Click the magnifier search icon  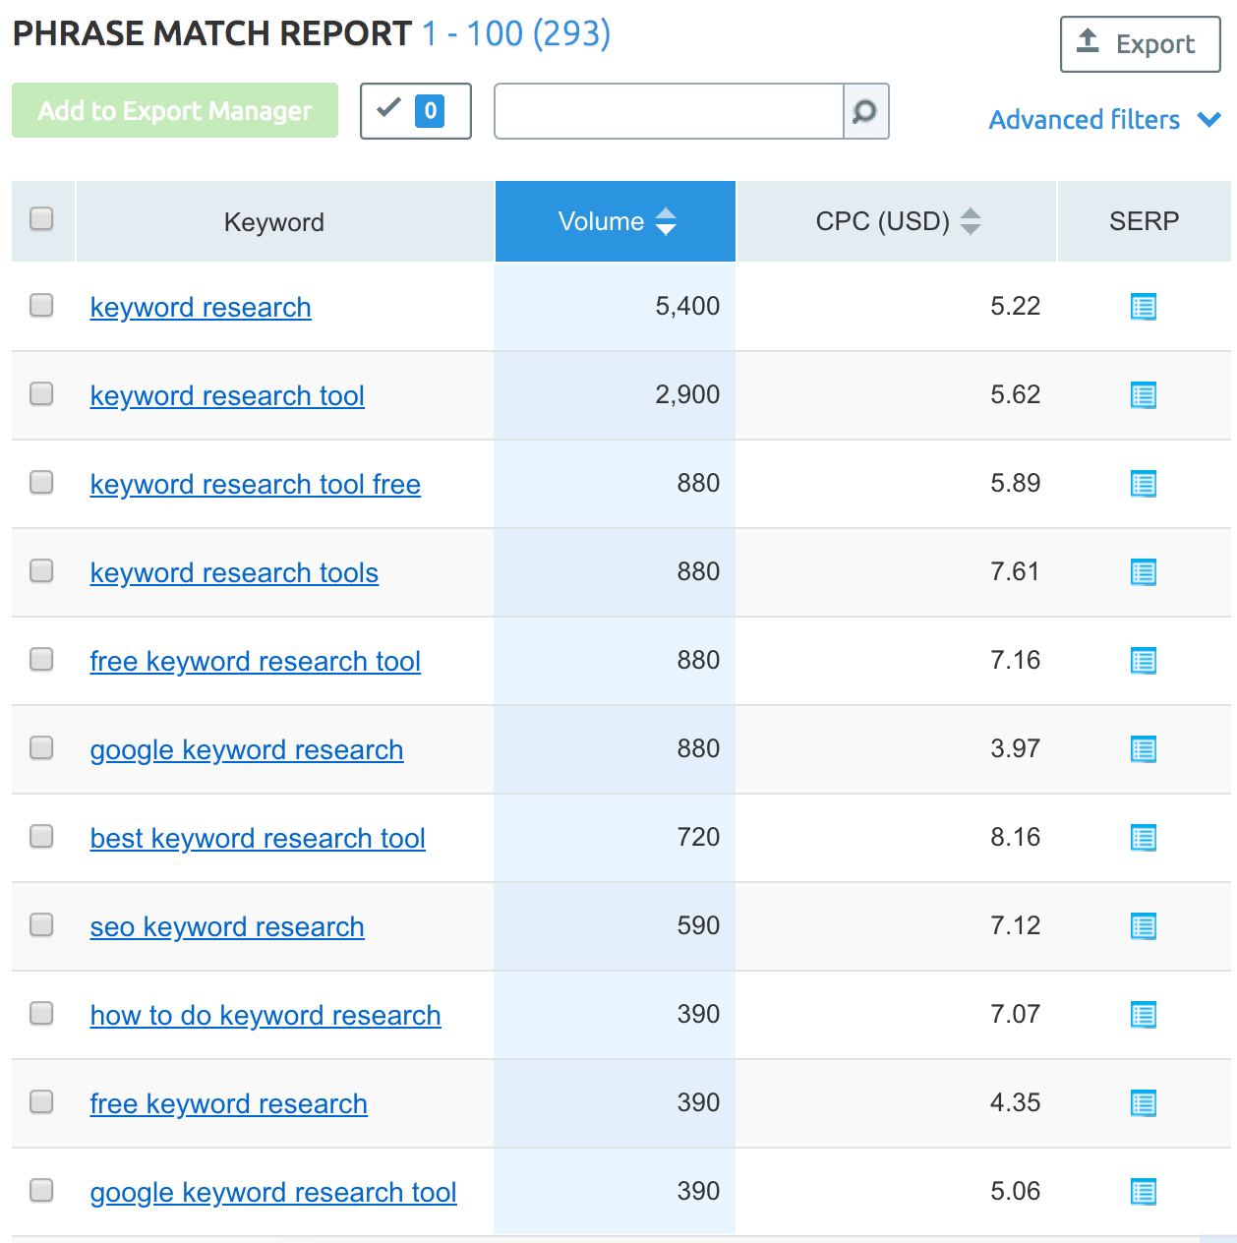tap(865, 111)
